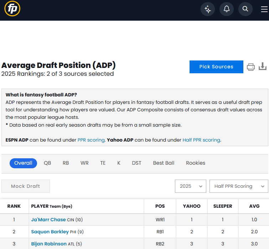
Task: Sort by the RANK column header
Action: coord(14,206)
